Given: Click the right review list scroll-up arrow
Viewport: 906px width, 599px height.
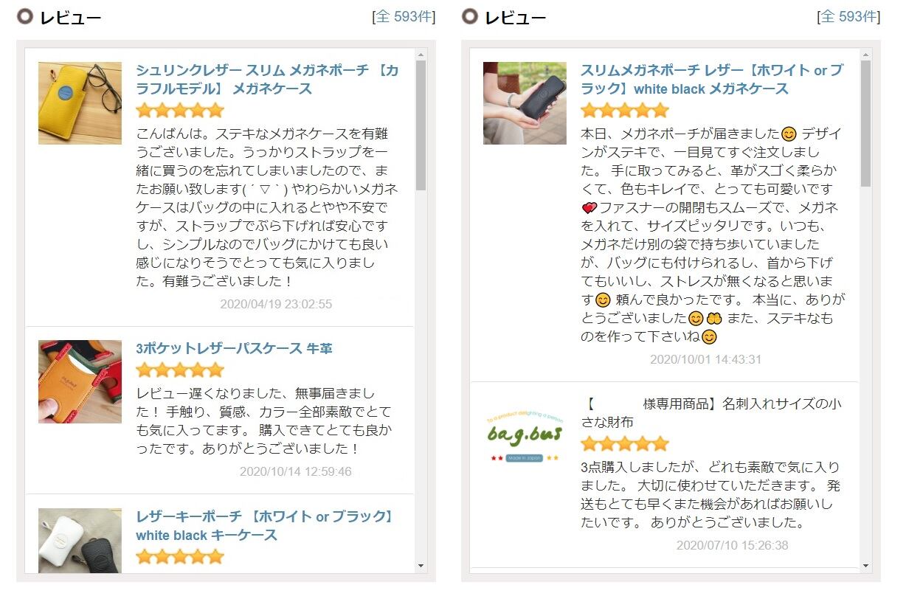Looking at the screenshot, I should click(x=866, y=55).
